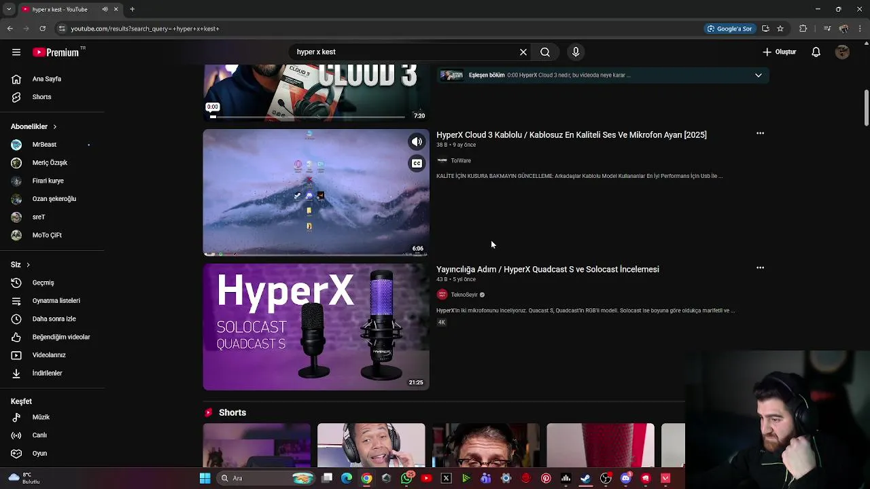
Task: Click the Windows taskbar Ara search box
Action: coord(265,478)
